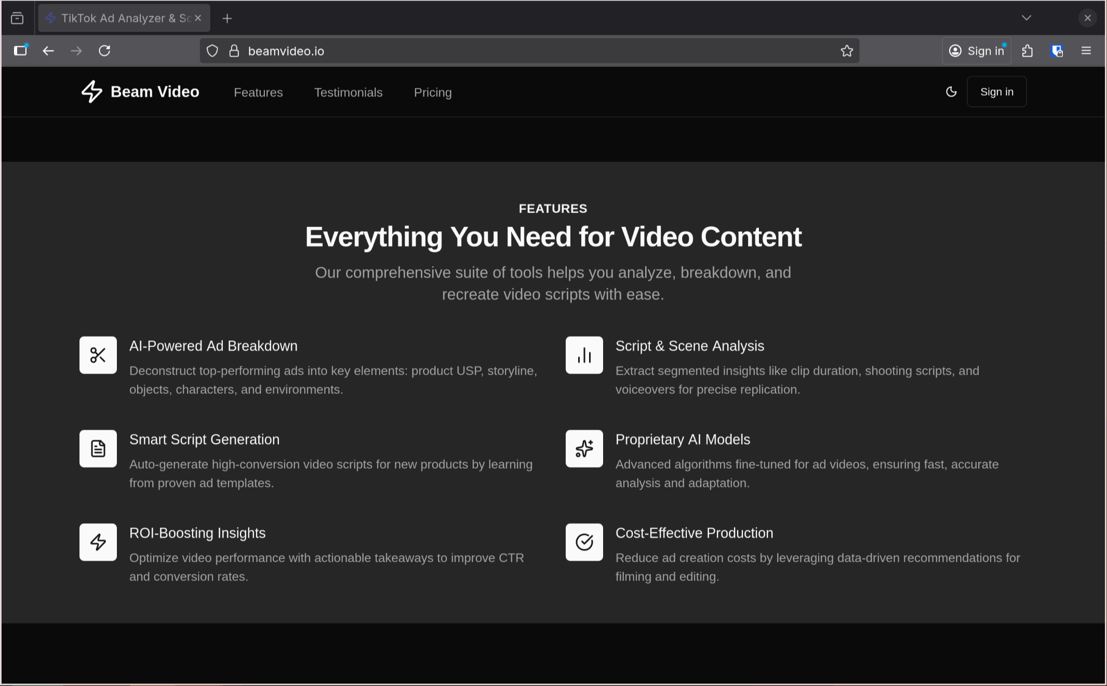Click the blue shield extension icon in toolbar
This screenshot has width=1107, height=686.
click(1057, 51)
